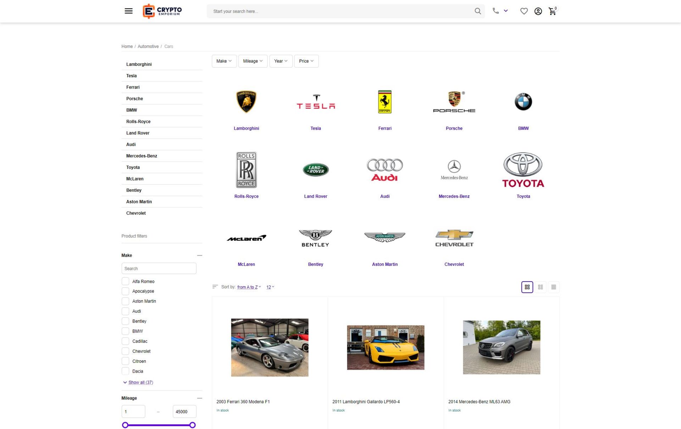The width and height of the screenshot is (681, 429).
Task: Check the BMW make checkbox
Action: pyautogui.click(x=125, y=331)
